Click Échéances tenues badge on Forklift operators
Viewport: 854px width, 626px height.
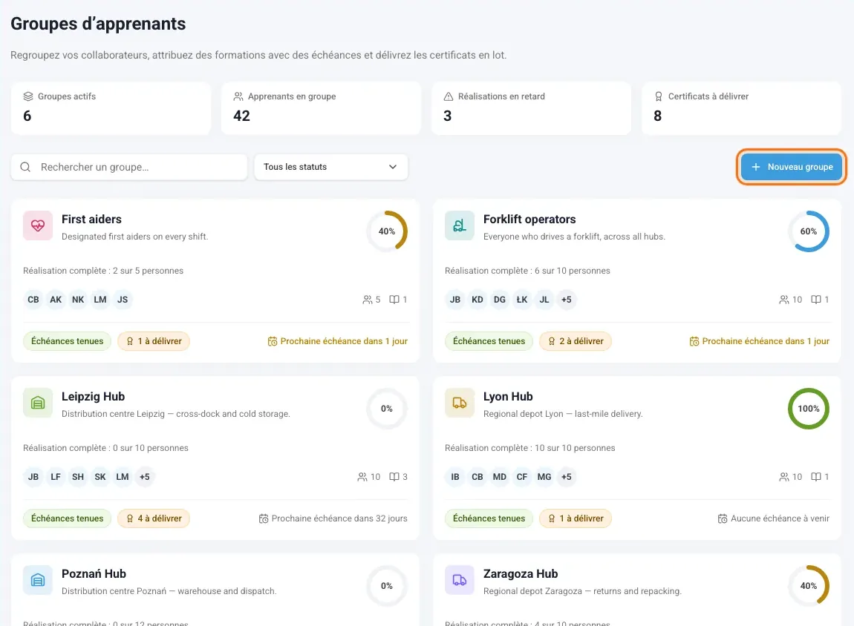(x=489, y=341)
